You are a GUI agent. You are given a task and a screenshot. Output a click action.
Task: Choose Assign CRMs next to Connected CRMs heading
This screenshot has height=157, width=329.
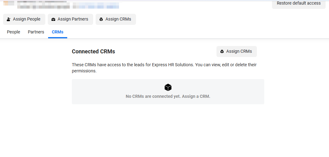pos(237,52)
